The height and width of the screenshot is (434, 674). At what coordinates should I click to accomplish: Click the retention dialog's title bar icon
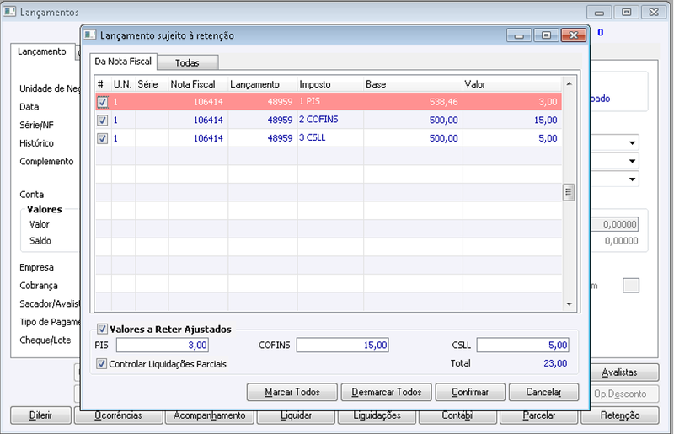(x=90, y=35)
